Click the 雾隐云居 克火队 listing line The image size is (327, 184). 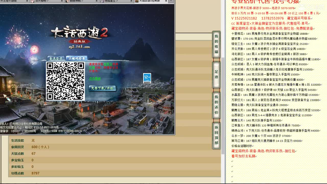click(x=260, y=105)
